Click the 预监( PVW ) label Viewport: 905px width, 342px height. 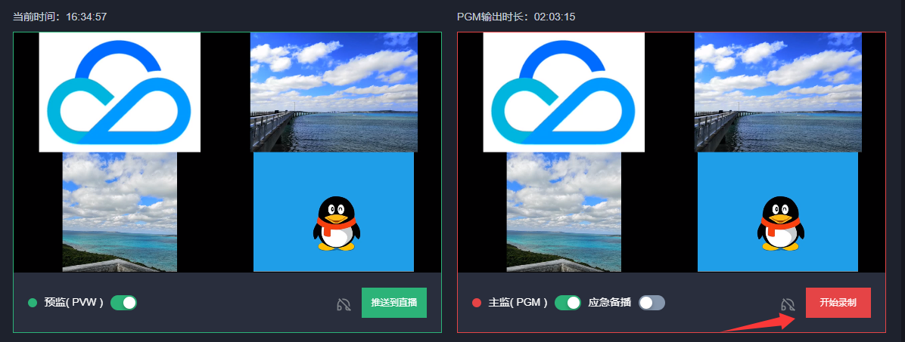74,302
